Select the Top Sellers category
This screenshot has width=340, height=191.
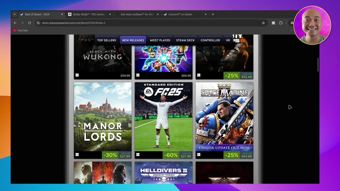tap(107, 40)
